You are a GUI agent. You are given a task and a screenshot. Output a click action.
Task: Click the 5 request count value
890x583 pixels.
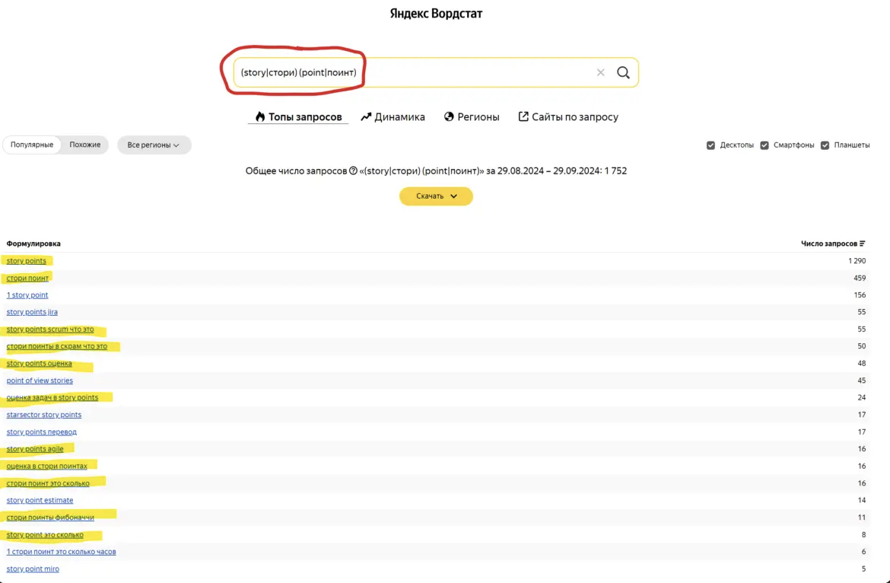click(x=864, y=569)
